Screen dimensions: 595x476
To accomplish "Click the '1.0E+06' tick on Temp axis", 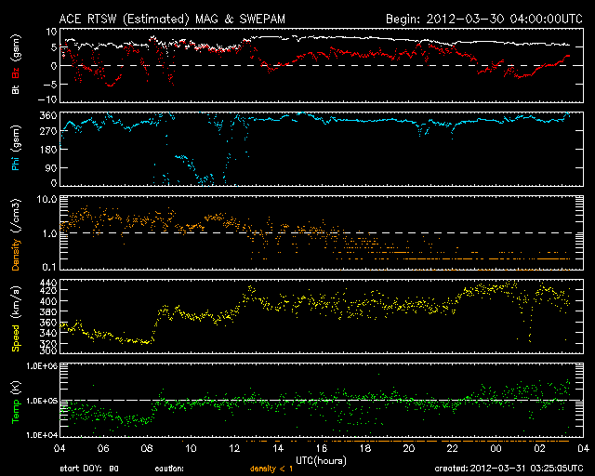I will click(42, 366).
